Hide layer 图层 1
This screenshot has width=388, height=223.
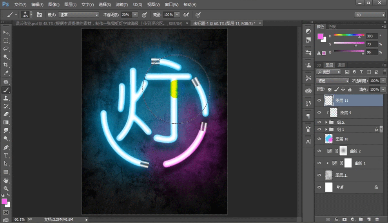(319, 175)
